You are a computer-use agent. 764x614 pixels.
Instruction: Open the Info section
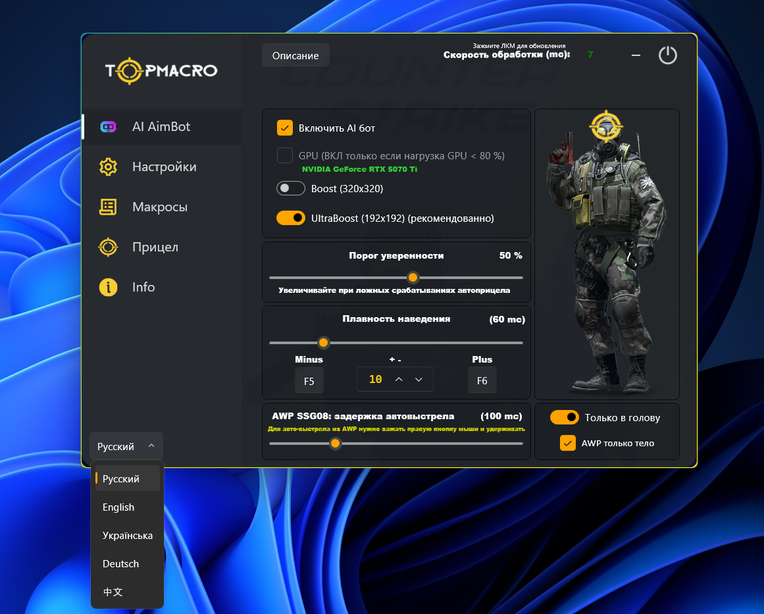pyautogui.click(x=163, y=287)
